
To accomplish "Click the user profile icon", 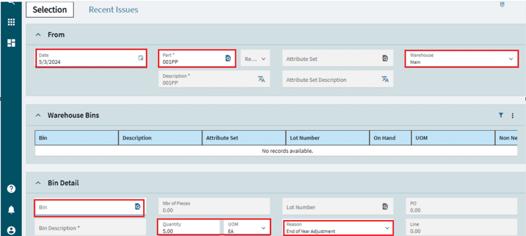I will [11, 230].
